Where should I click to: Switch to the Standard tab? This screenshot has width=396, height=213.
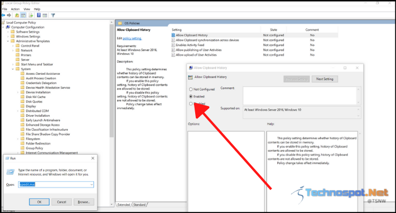[x=139, y=205]
